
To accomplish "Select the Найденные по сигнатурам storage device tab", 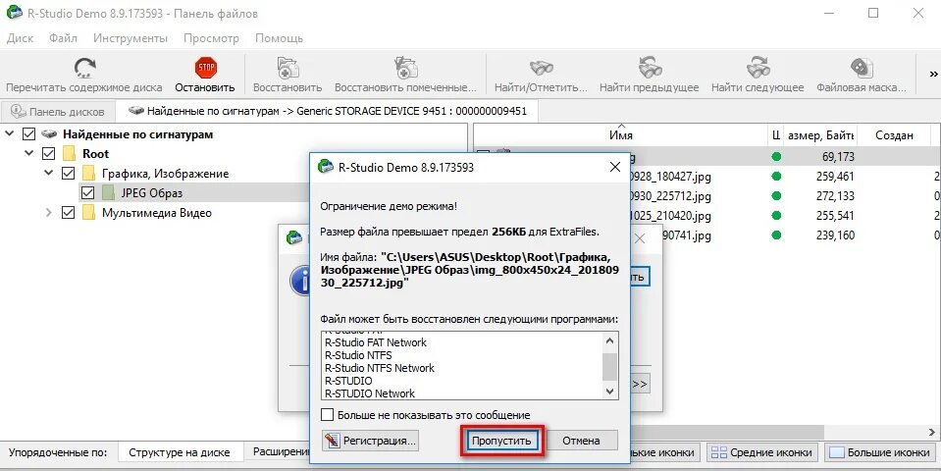I will (x=327, y=111).
